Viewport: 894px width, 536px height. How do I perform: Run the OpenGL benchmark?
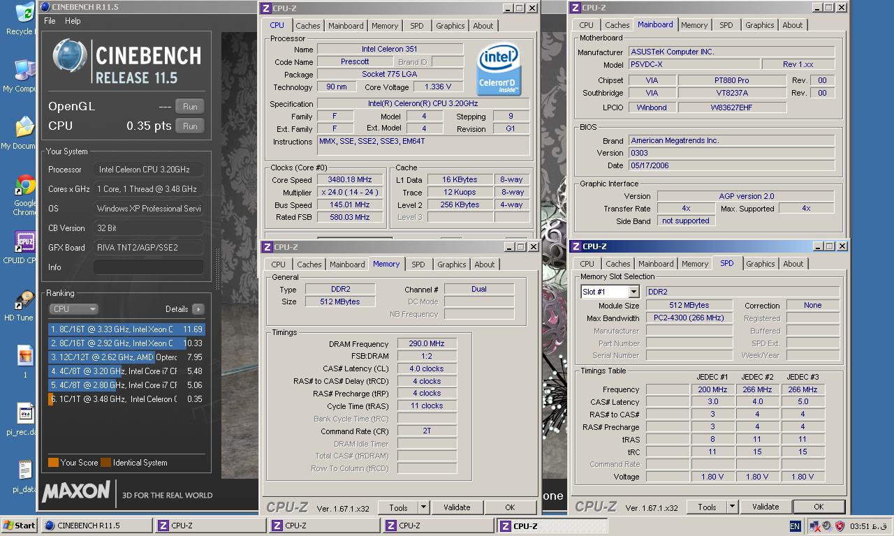(x=189, y=107)
